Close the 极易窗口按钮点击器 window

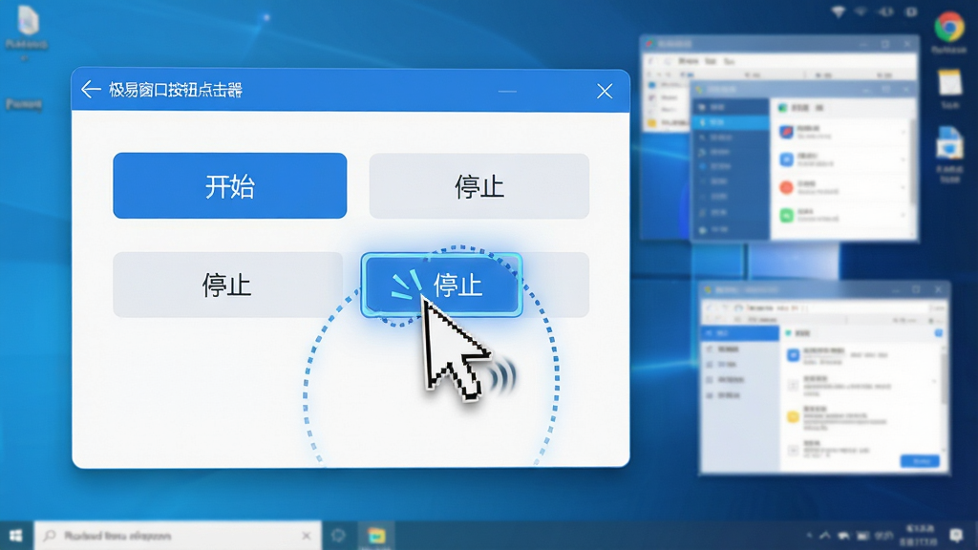(605, 91)
